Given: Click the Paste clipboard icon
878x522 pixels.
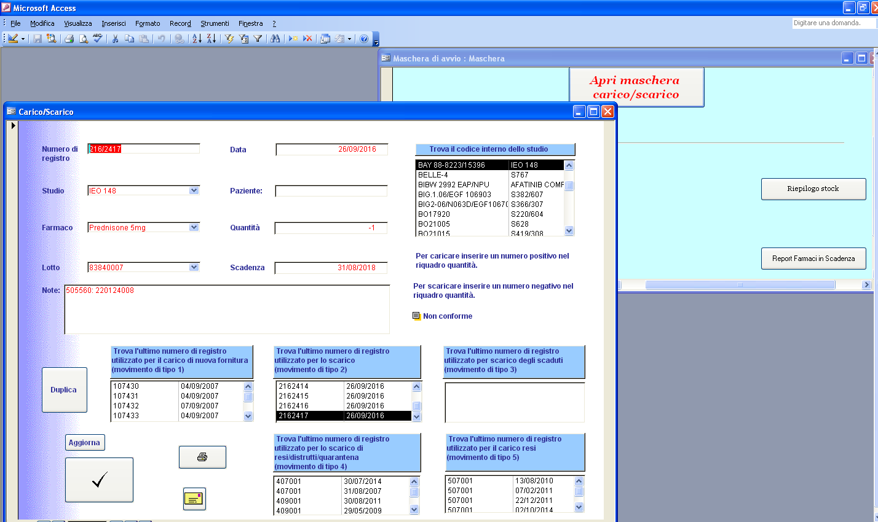Looking at the screenshot, I should 143,38.
